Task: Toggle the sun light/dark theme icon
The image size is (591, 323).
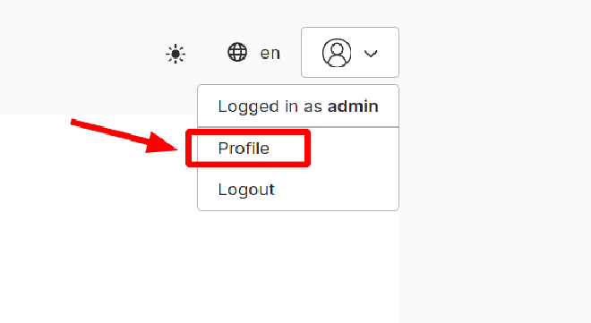Action: (176, 54)
